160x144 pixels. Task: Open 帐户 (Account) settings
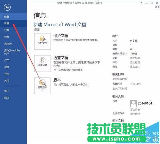[13, 91]
